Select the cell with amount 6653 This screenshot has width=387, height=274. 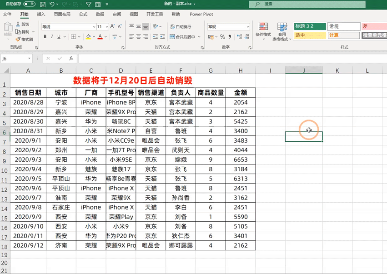point(241,159)
